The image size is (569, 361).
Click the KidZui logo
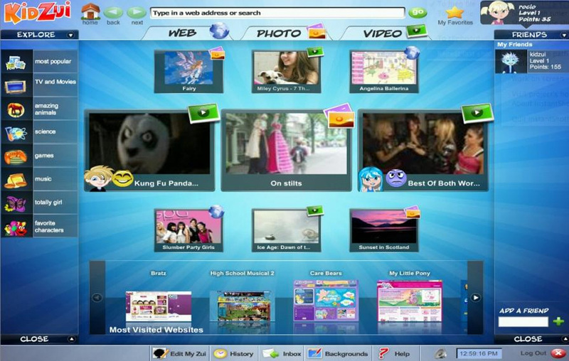(x=37, y=13)
